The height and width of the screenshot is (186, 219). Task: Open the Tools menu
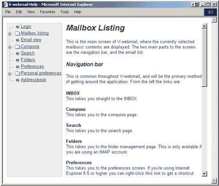pos(65,12)
